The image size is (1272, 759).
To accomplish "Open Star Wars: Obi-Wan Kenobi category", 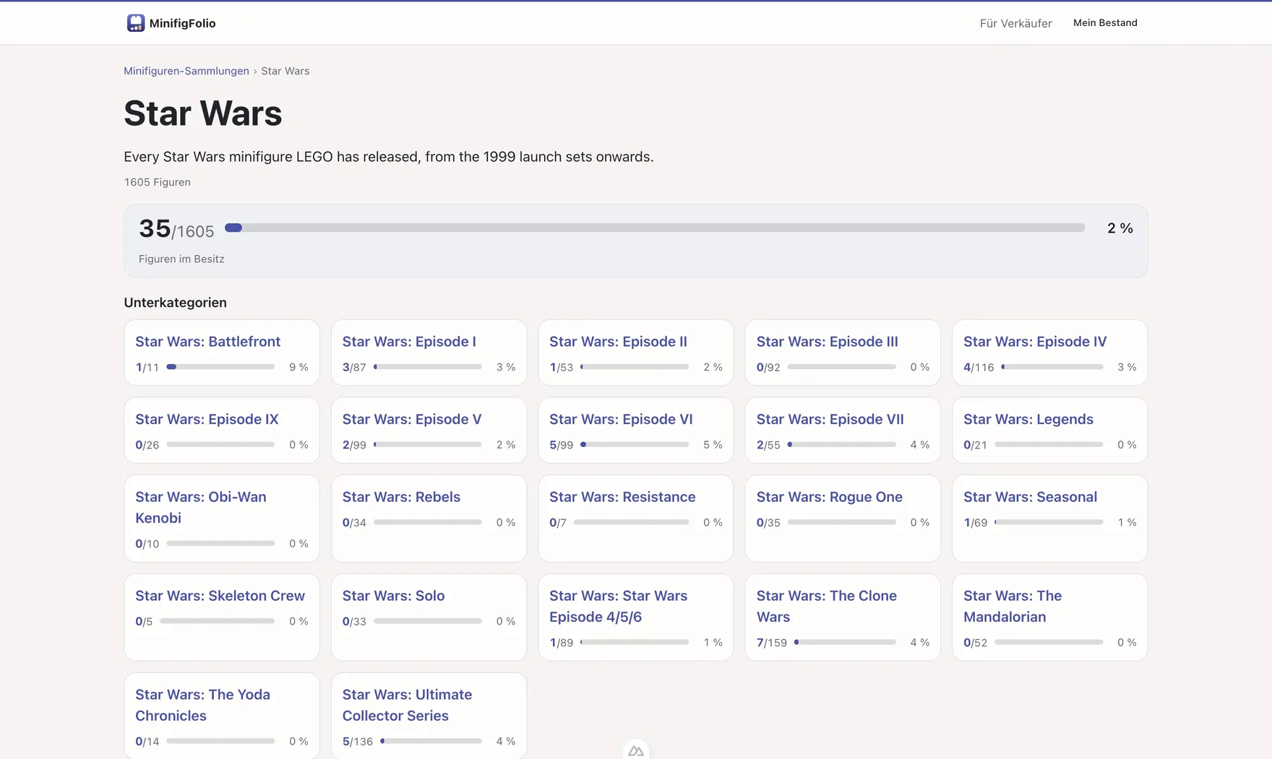I will (x=222, y=519).
